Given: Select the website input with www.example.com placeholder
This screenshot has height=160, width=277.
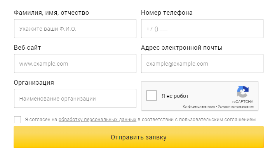Looking at the screenshot, I should pyautogui.click(x=75, y=64).
